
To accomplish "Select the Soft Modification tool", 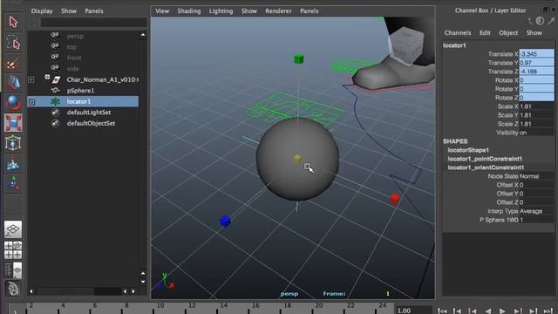I will point(13,163).
